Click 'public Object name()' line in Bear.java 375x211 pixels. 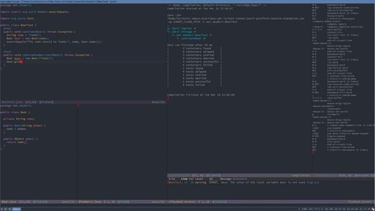[x=21, y=139]
